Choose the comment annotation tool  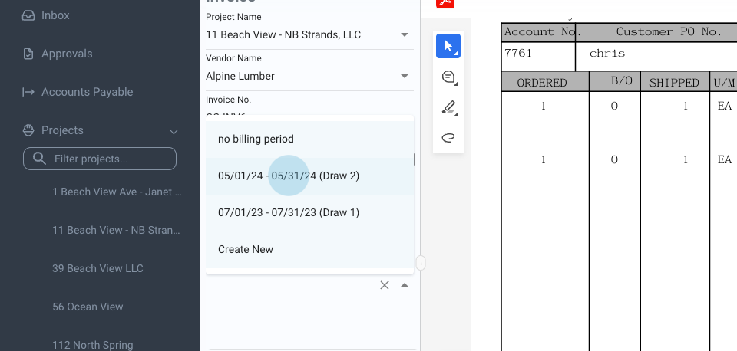[448, 77]
